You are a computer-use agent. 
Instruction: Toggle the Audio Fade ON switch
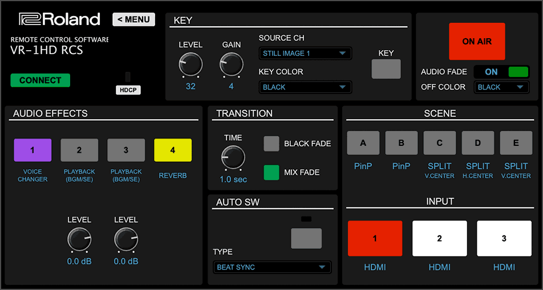[502, 72]
